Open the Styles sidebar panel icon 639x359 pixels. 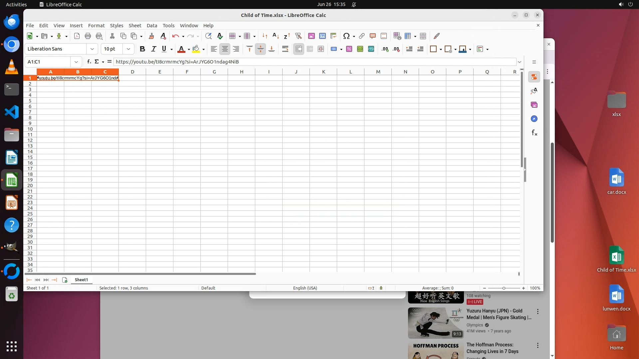534,91
